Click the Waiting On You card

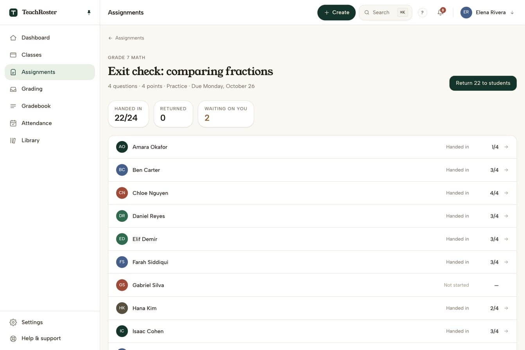tap(226, 114)
